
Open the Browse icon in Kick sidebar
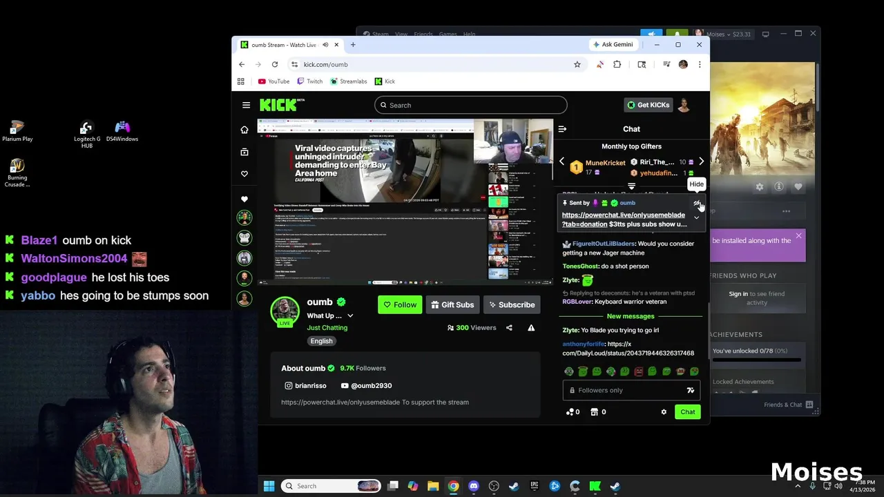click(x=244, y=152)
